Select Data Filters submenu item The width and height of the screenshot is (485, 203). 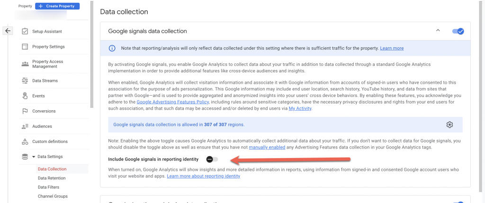coord(49,187)
